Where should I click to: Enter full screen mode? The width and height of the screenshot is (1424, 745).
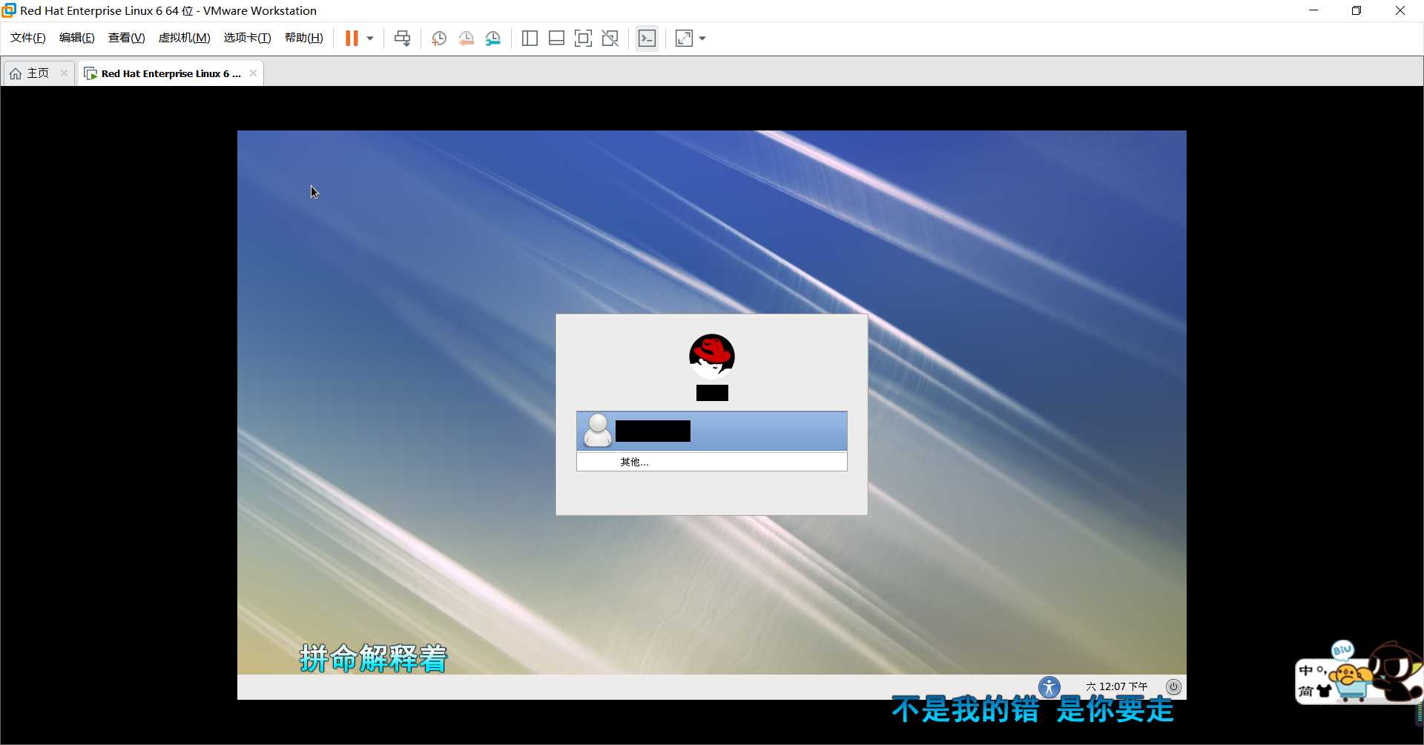[x=583, y=39]
